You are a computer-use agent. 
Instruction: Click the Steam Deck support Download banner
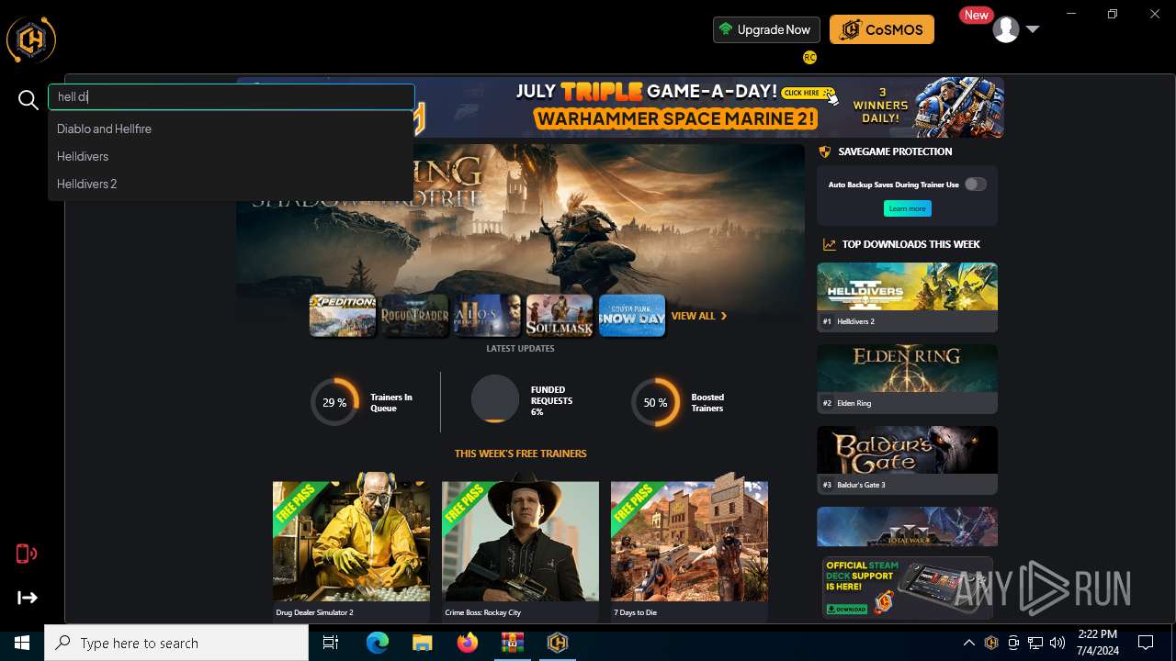click(x=907, y=587)
